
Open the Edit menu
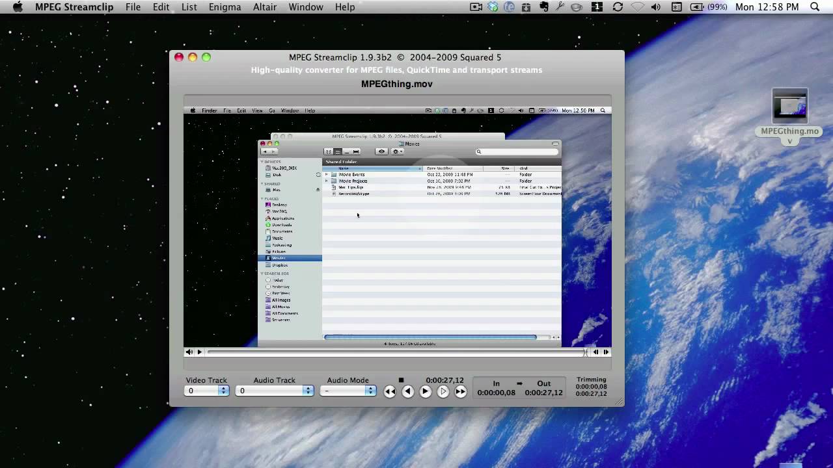click(161, 7)
